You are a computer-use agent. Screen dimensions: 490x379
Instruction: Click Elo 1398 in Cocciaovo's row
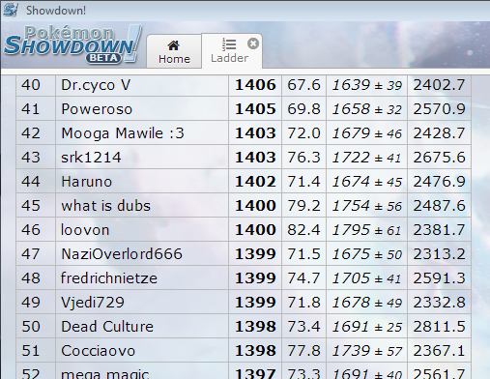click(x=255, y=351)
